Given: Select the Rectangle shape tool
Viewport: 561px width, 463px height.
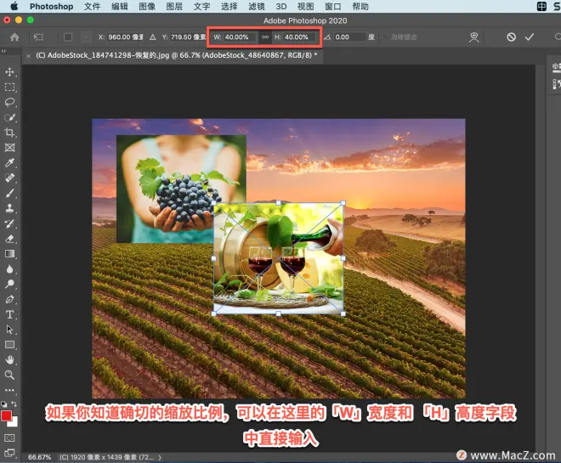Looking at the screenshot, I should (x=9, y=345).
